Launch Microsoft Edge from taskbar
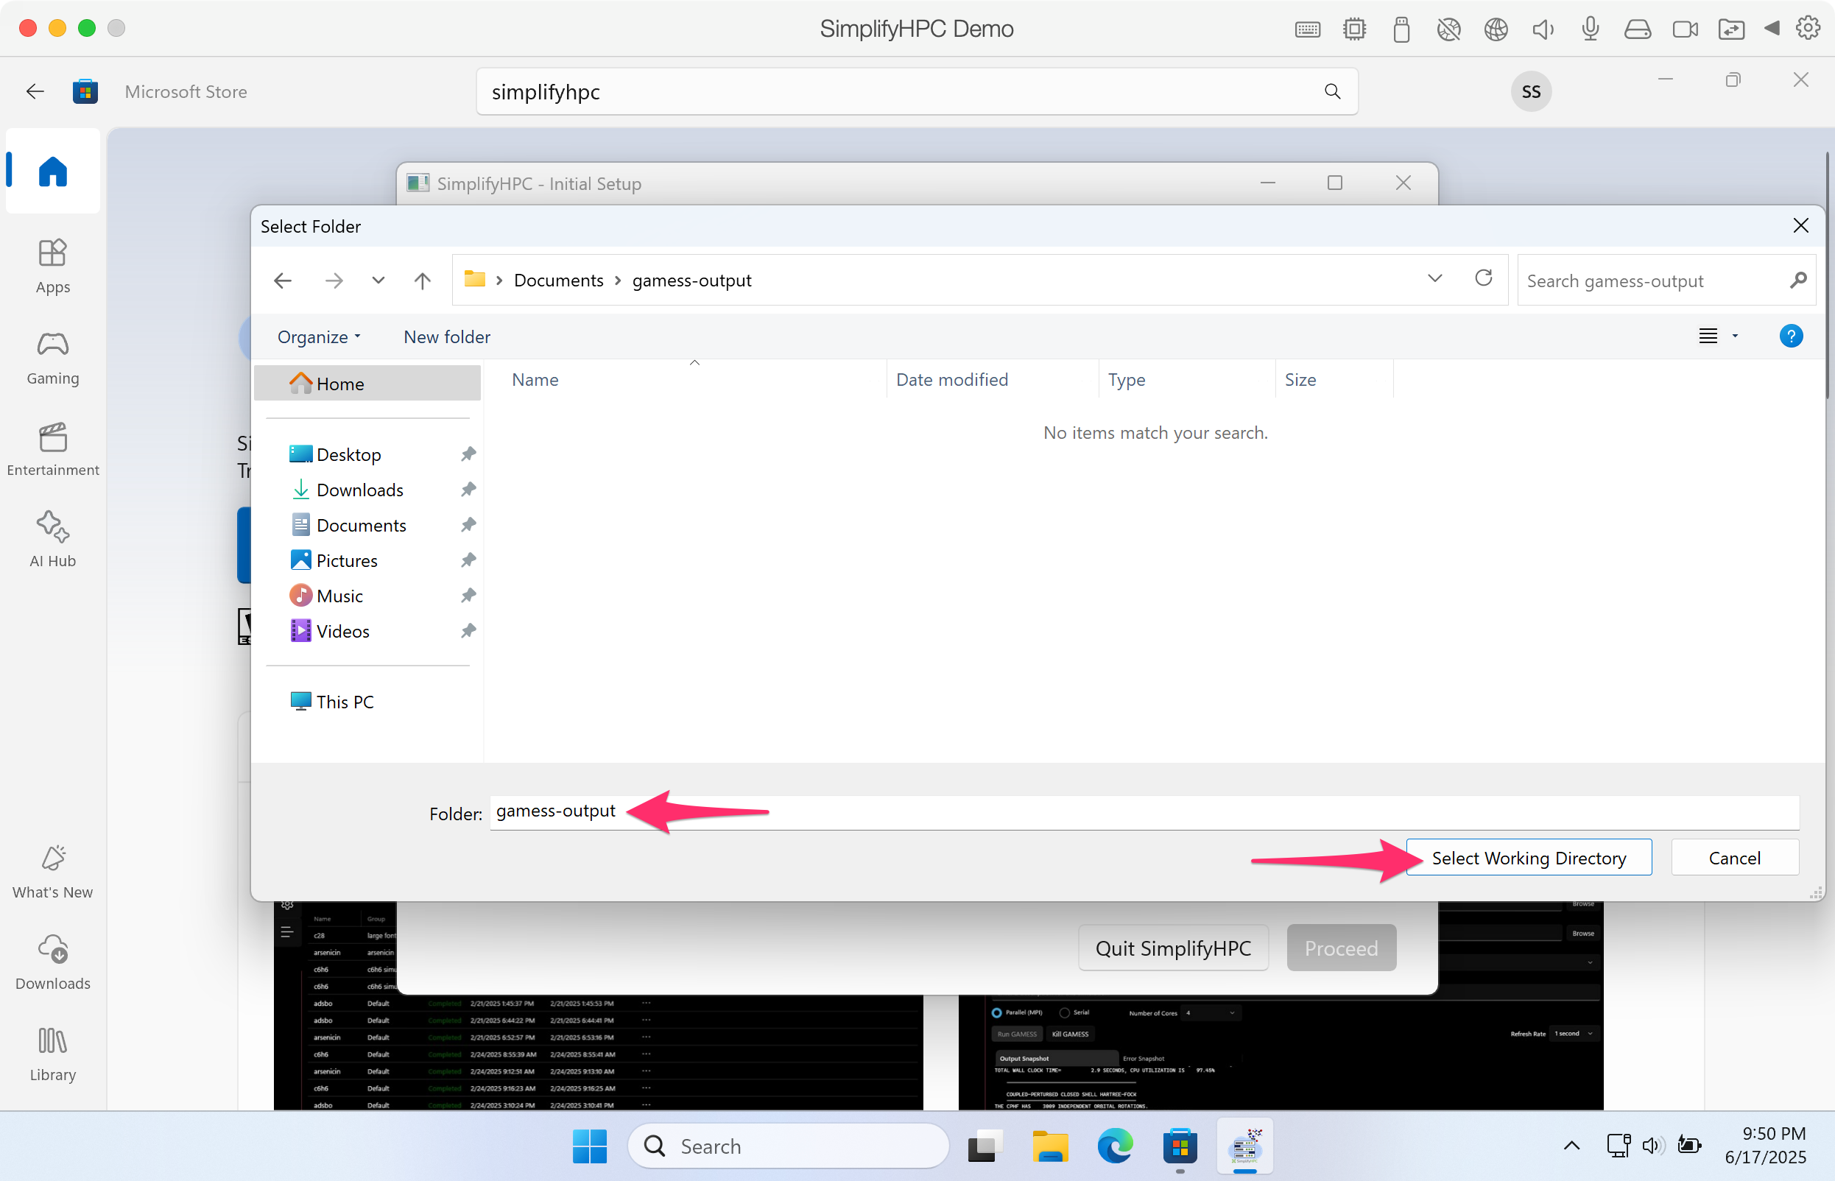1835x1181 pixels. point(1114,1146)
